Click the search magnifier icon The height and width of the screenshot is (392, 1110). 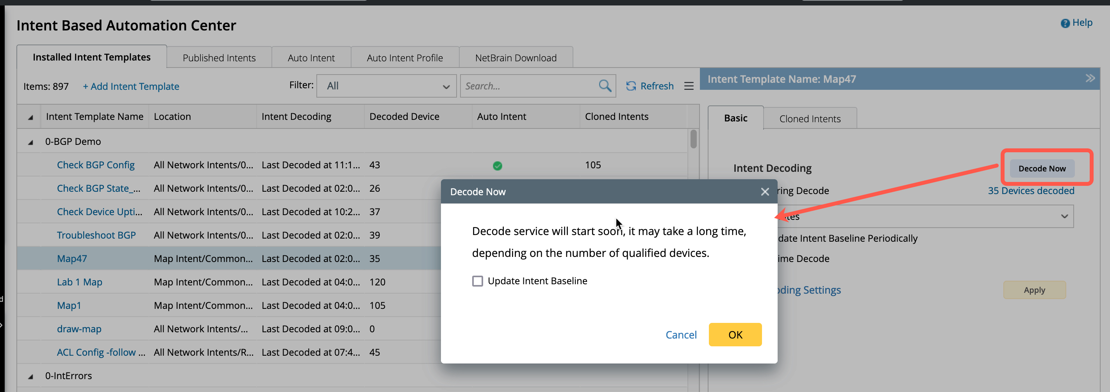(605, 86)
